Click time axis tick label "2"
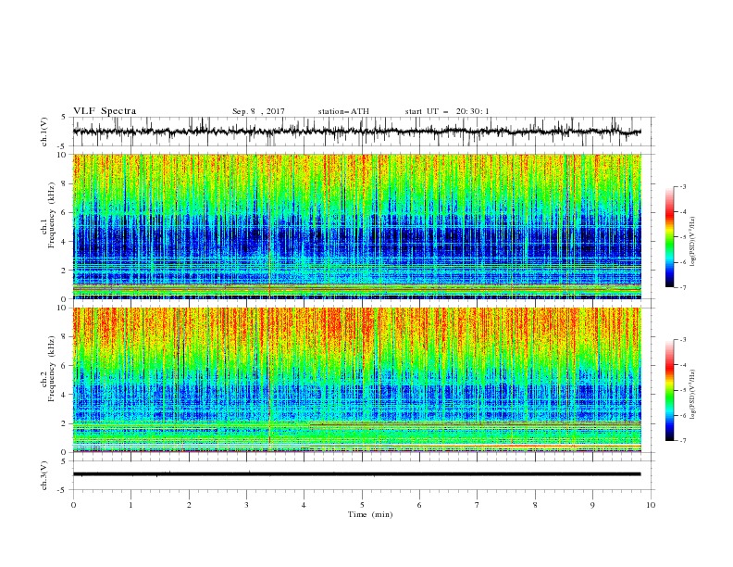 tap(189, 505)
